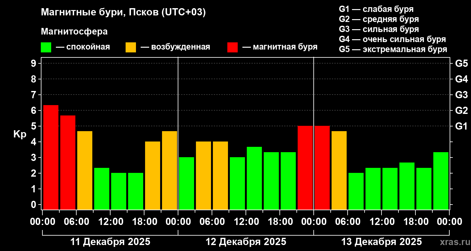Click the 'G4 — очень сильная буря' description
Image resolution: width=471 pixels, height=251 pixels.
click(x=392, y=39)
